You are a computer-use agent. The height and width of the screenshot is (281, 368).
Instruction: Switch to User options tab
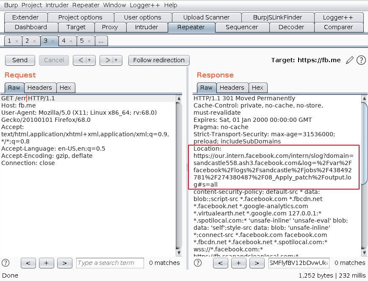coord(143,18)
